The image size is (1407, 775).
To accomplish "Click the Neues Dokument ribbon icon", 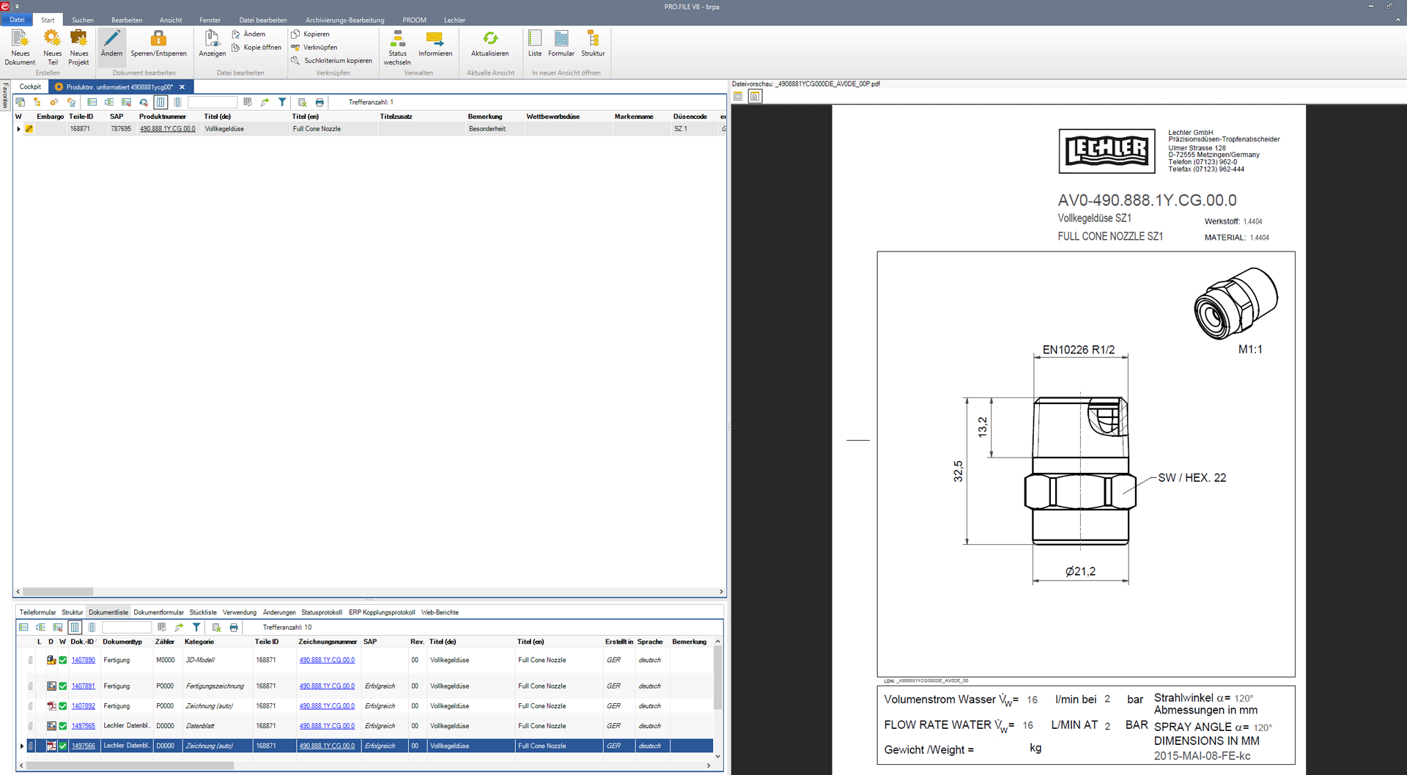I will point(20,40).
